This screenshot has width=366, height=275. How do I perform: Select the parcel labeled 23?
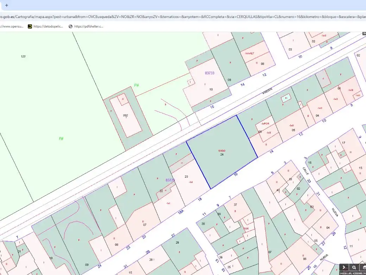coord(186,177)
